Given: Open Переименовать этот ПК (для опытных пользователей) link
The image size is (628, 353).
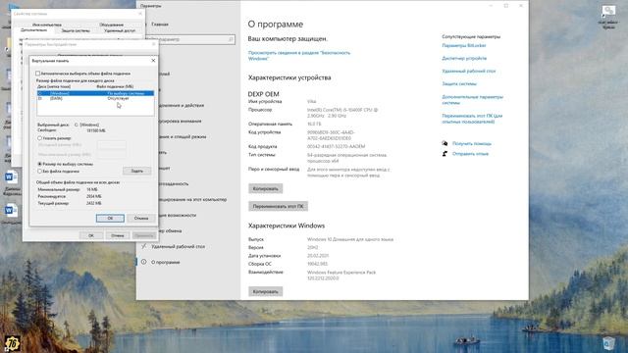Looking at the screenshot, I should coord(472,119).
